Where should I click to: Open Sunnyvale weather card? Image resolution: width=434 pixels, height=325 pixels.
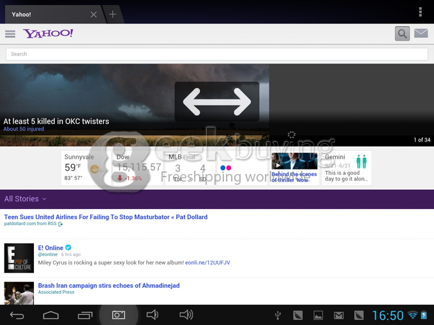pos(86,168)
